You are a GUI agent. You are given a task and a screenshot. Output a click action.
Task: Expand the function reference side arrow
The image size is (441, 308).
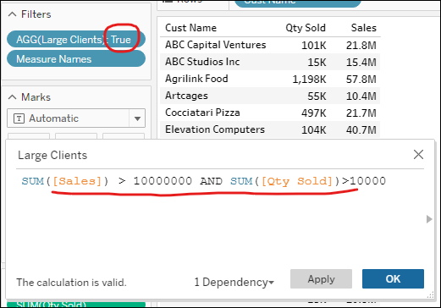point(429,219)
